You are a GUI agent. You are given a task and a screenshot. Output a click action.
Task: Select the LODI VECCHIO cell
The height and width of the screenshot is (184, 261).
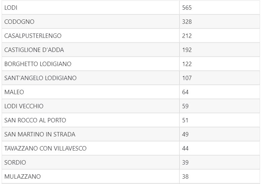24,106
